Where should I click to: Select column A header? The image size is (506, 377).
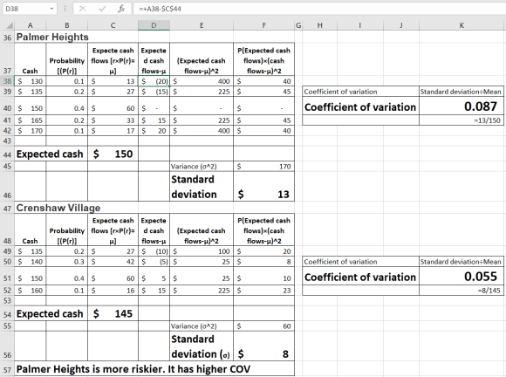[x=30, y=25]
